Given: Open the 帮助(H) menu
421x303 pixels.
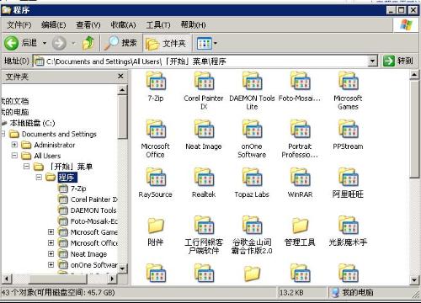Looking at the screenshot, I should tap(193, 25).
